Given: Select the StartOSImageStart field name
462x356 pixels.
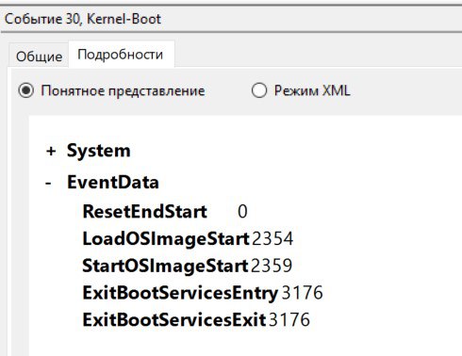Looking at the screenshot, I should click(165, 266).
